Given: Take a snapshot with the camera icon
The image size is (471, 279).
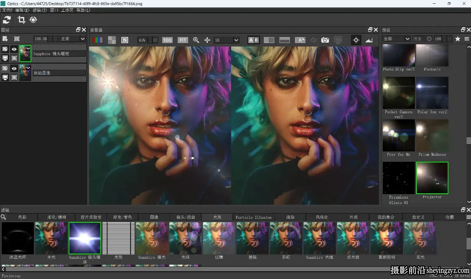Looking at the screenshot, I should (x=325, y=40).
